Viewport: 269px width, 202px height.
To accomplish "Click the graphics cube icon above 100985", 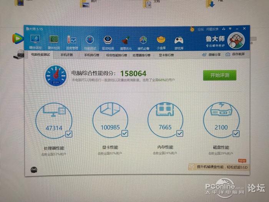I will 110,109.
